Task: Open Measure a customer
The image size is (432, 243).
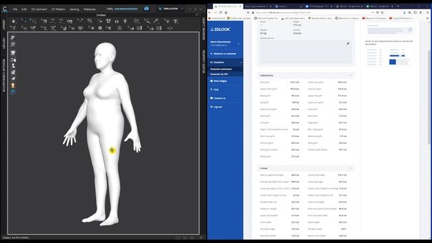Action: click(223, 54)
